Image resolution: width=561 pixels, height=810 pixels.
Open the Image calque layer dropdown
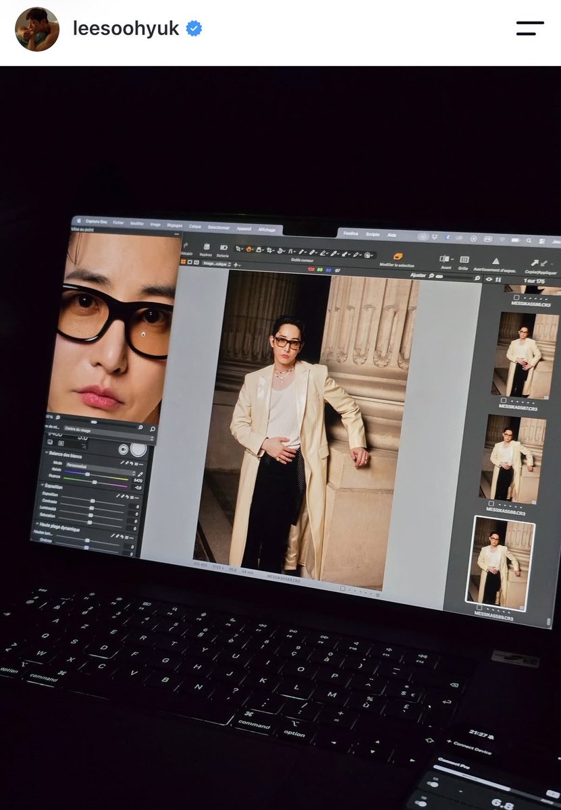pyautogui.click(x=217, y=264)
